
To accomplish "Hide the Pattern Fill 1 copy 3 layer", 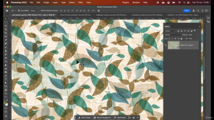I will click(166, 45).
